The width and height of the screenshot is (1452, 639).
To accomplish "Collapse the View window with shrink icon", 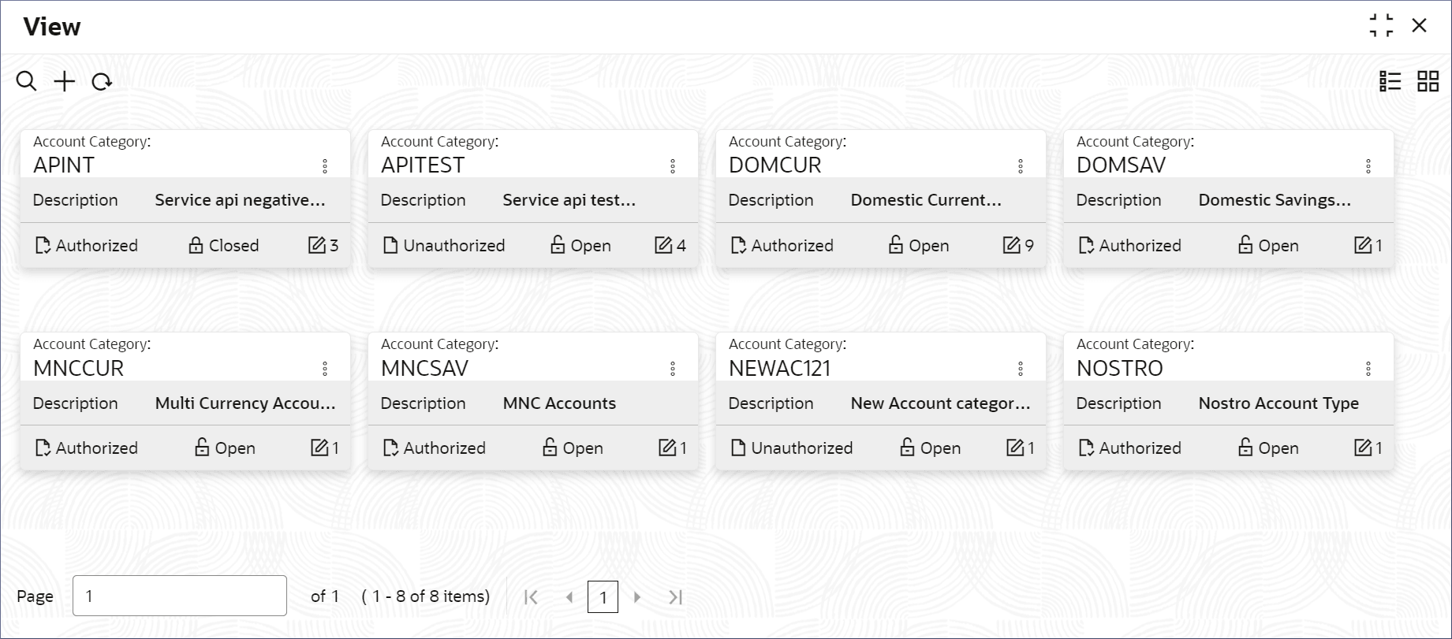I will [1381, 25].
